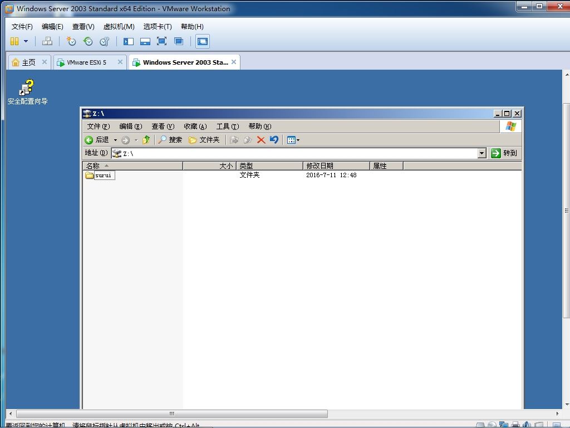Screen dimensions: 570x428
Task: Open the VMware 文件(F) menu
Action: click(22, 27)
